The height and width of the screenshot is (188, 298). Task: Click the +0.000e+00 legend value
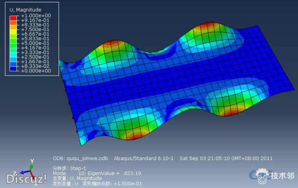click(x=36, y=71)
